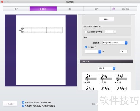Open the pickup bar note-length dropdown
This screenshot has height=111, width=140.
[111, 32]
